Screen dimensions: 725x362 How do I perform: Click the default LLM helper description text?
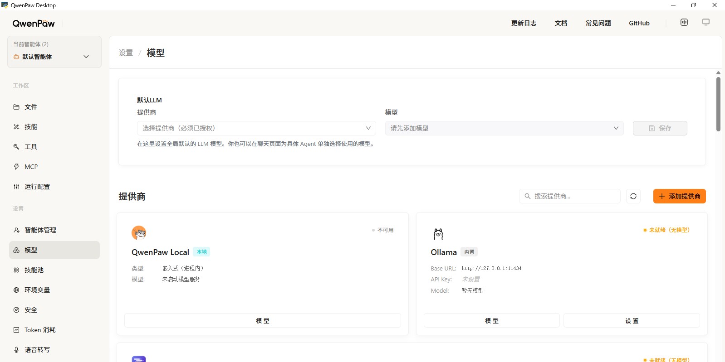256,144
